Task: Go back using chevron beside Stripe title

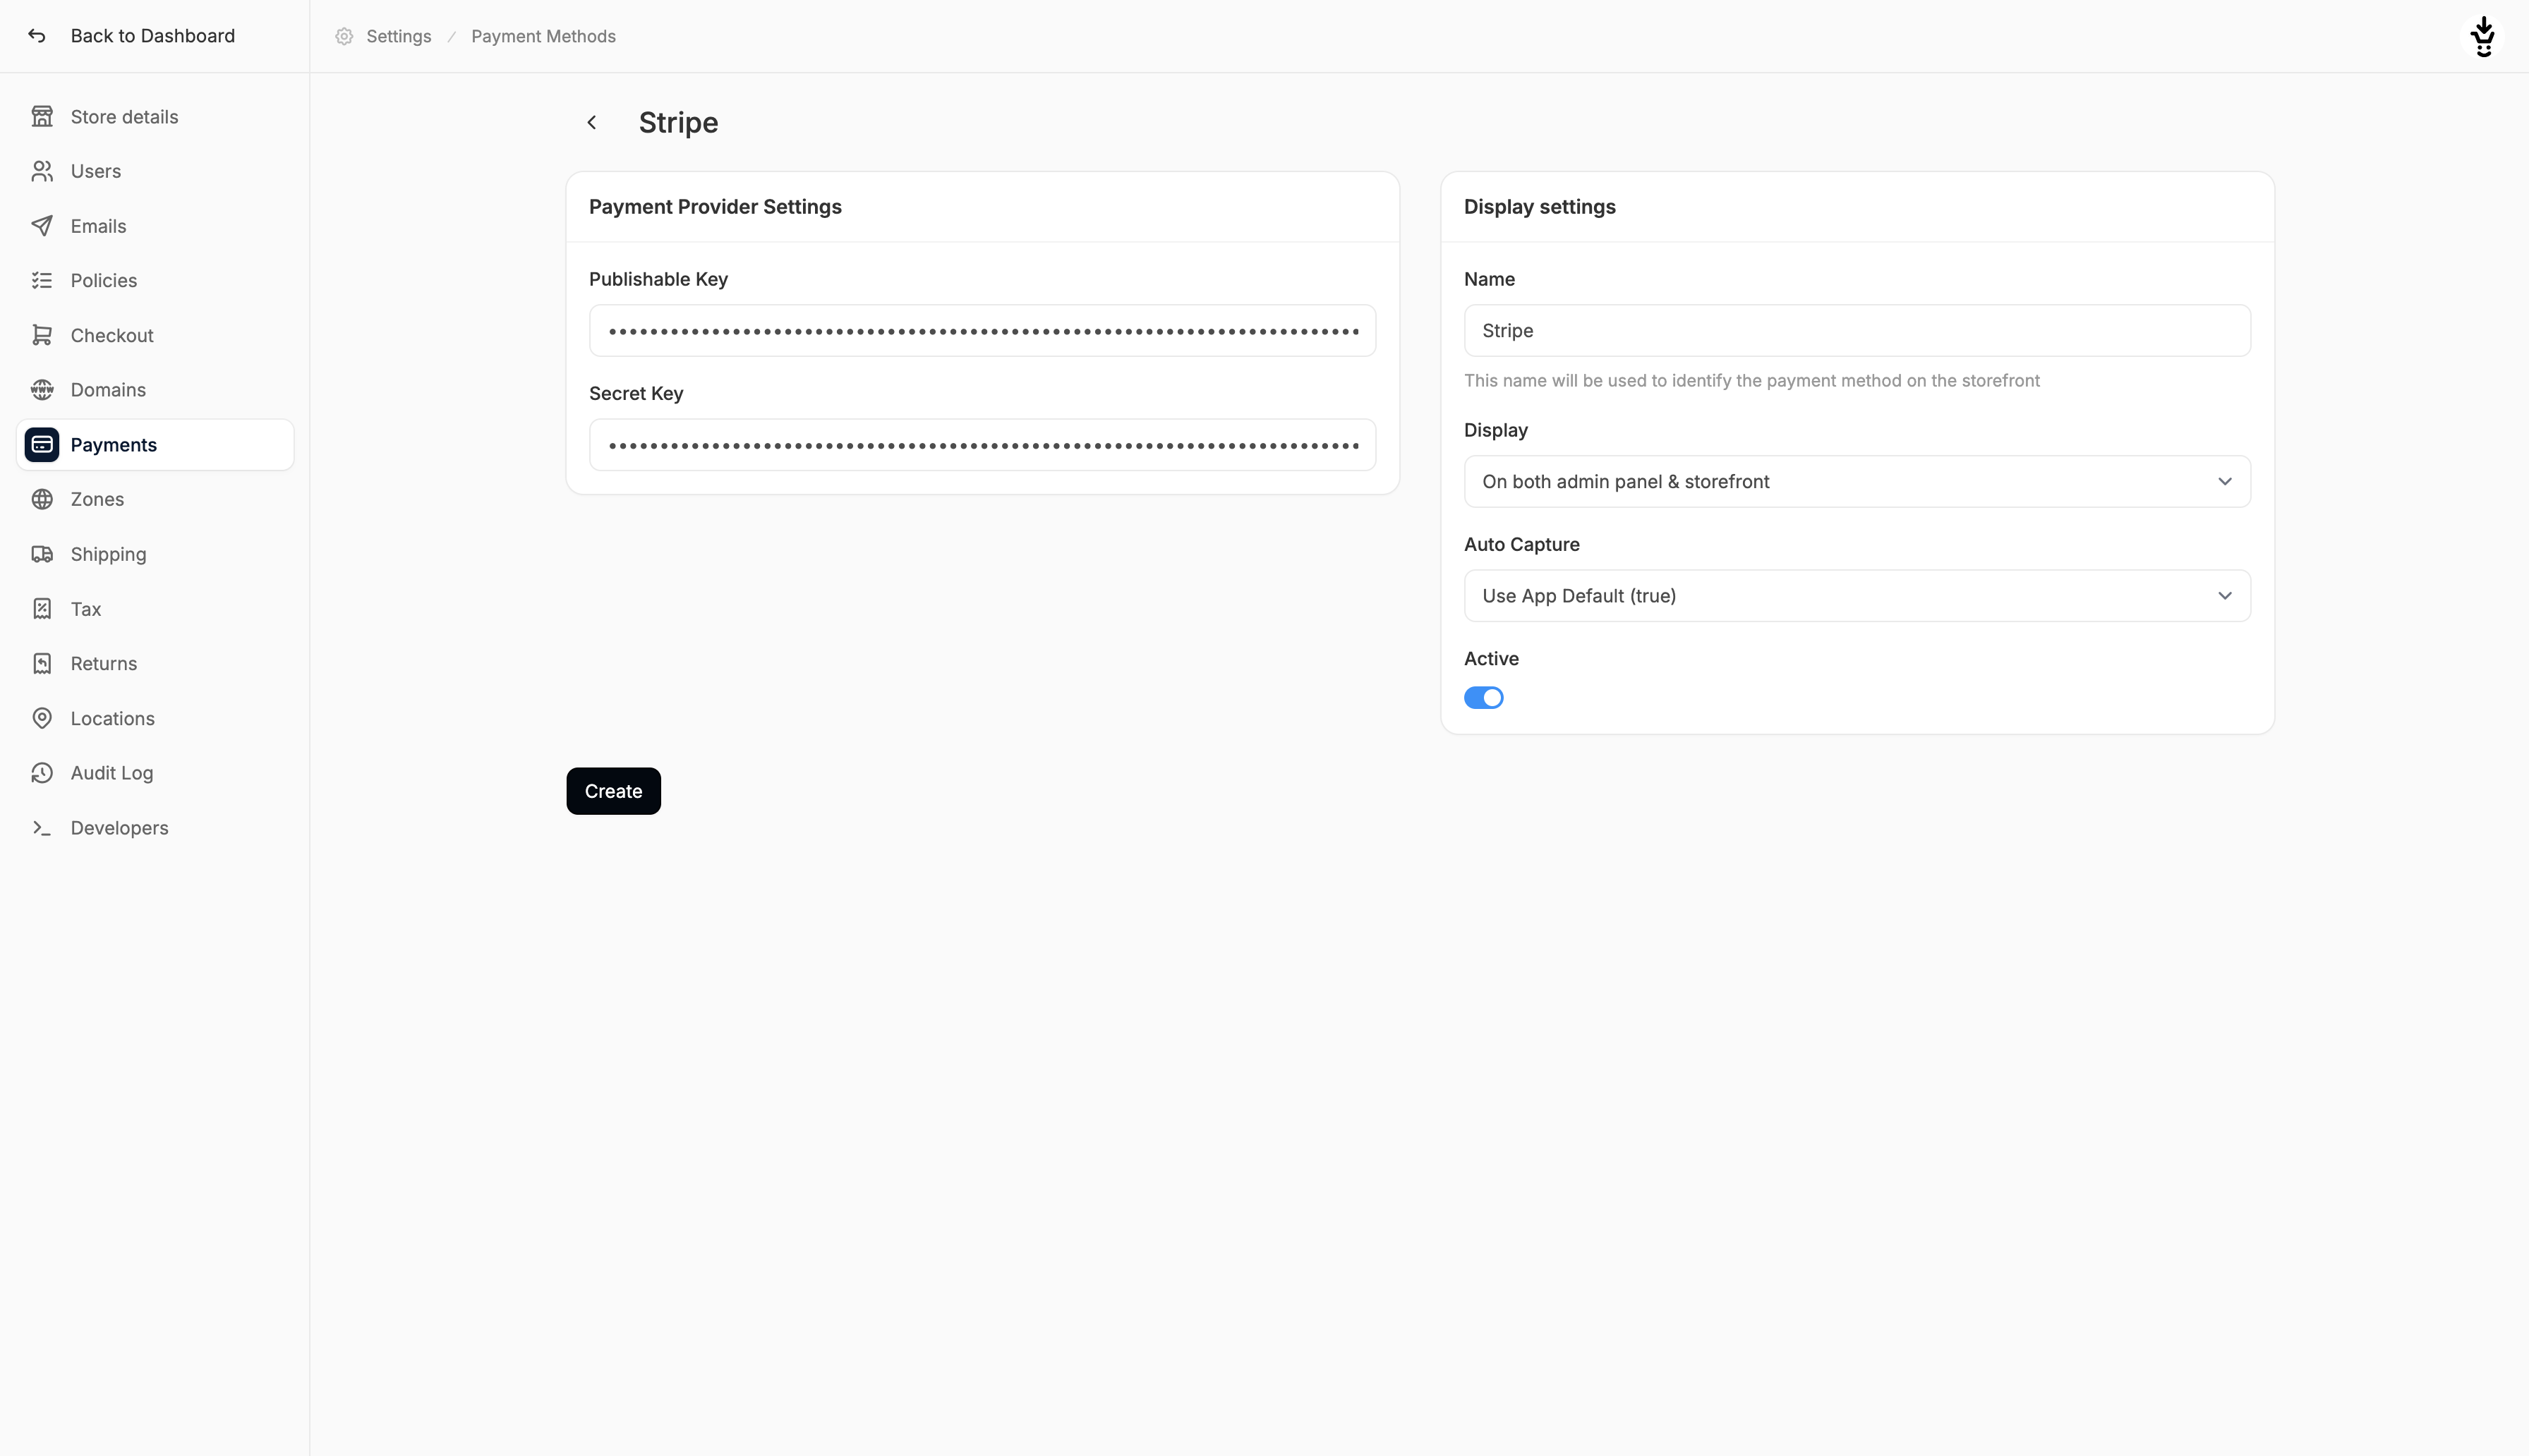Action: click(592, 122)
